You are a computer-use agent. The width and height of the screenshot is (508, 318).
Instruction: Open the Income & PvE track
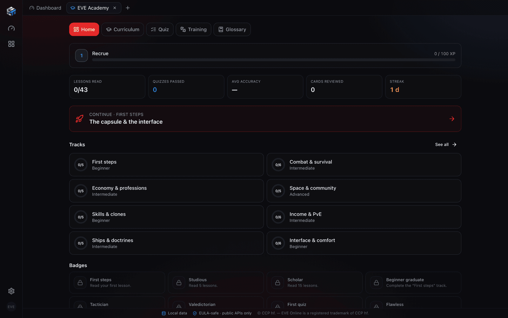364,217
